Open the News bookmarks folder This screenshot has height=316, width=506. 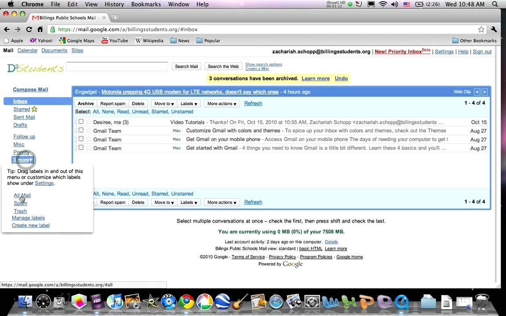point(180,41)
